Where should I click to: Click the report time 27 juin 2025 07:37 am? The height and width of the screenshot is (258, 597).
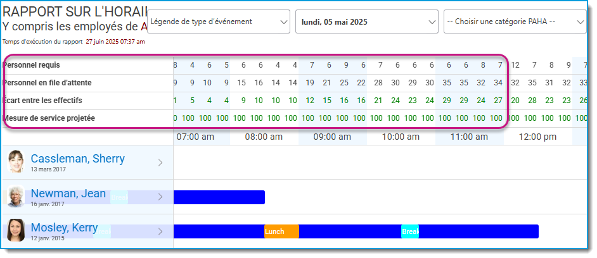115,42
